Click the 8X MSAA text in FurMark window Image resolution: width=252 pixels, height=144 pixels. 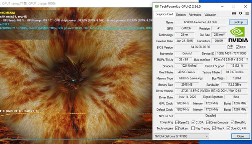[x=8, y=13]
